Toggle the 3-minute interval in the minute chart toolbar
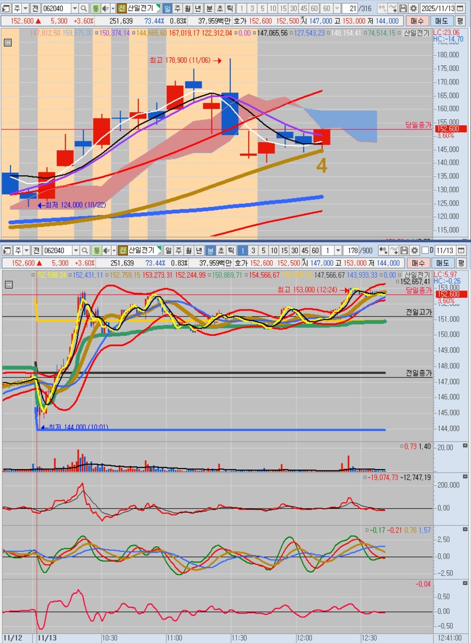471x643 pixels. (253, 250)
